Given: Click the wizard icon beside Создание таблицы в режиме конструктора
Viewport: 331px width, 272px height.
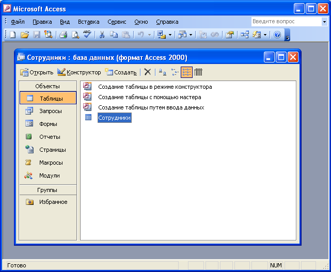Looking at the screenshot, I should pyautogui.click(x=87, y=86).
